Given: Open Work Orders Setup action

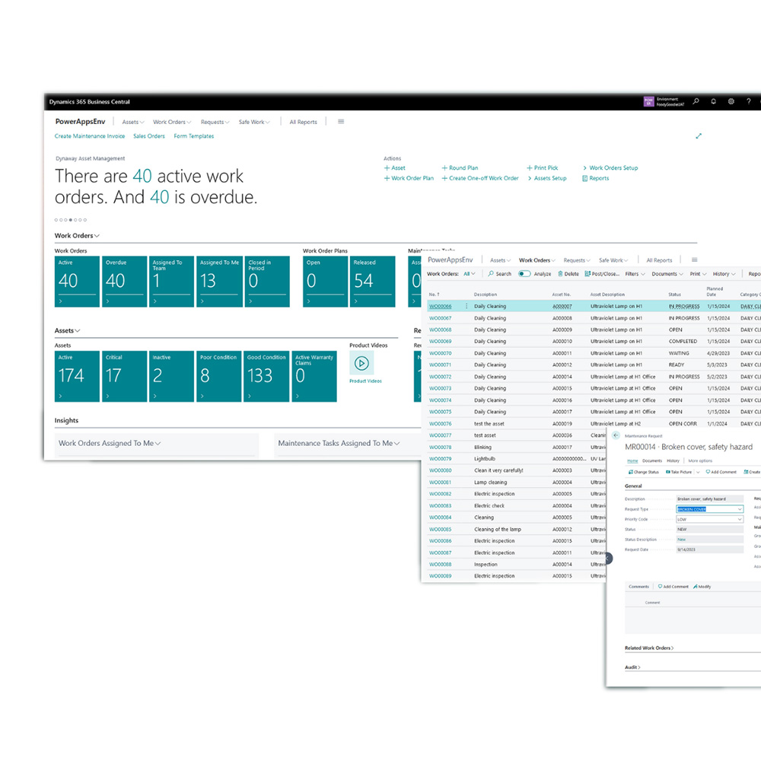Looking at the screenshot, I should pyautogui.click(x=610, y=168).
